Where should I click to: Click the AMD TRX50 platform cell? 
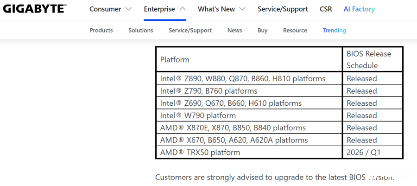[200, 152]
